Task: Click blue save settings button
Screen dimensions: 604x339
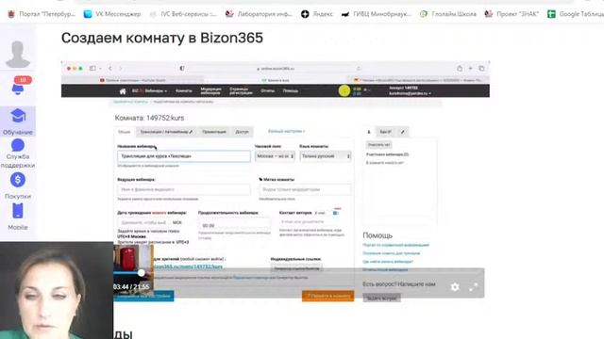Action: click(x=143, y=296)
